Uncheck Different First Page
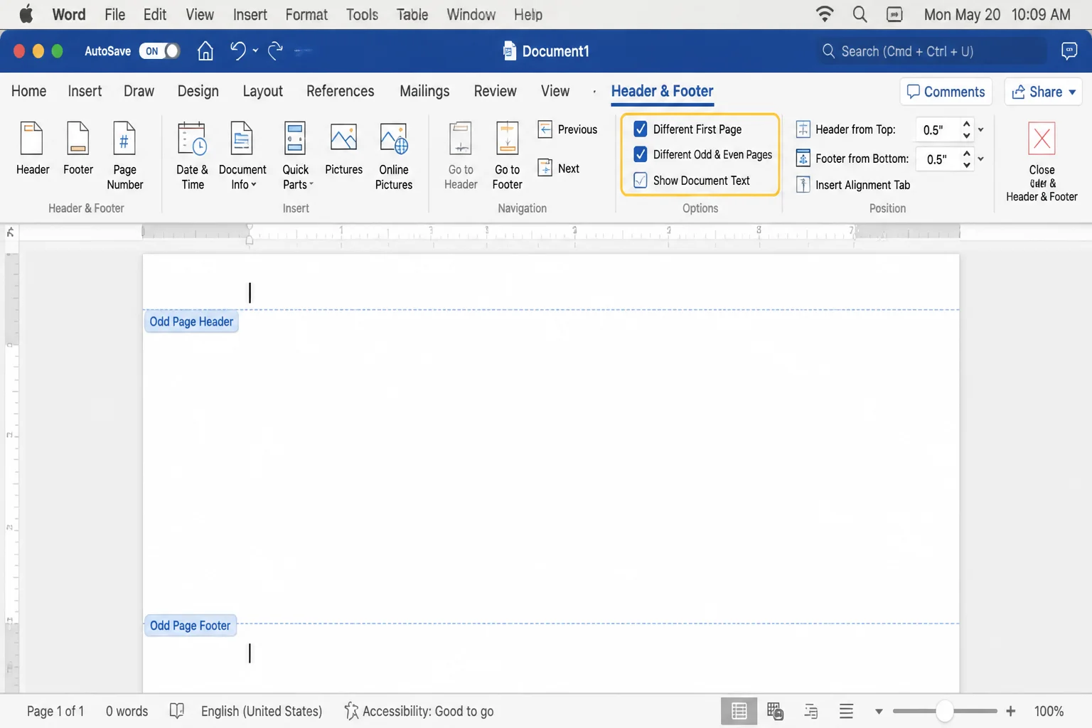The image size is (1092, 728). click(x=641, y=129)
